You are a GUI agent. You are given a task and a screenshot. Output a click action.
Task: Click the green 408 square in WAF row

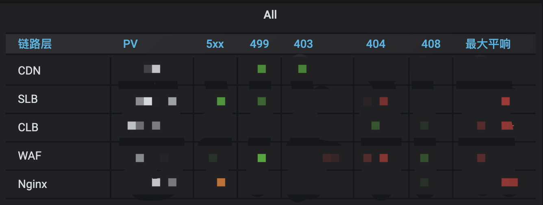tap(424, 158)
